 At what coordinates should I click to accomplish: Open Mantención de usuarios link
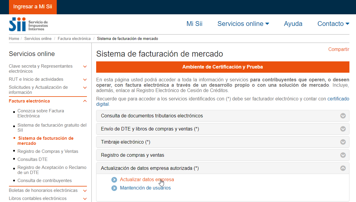click(145, 188)
